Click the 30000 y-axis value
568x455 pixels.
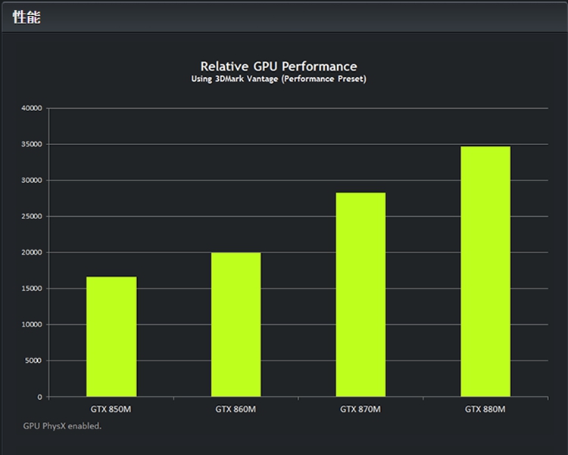click(x=32, y=181)
